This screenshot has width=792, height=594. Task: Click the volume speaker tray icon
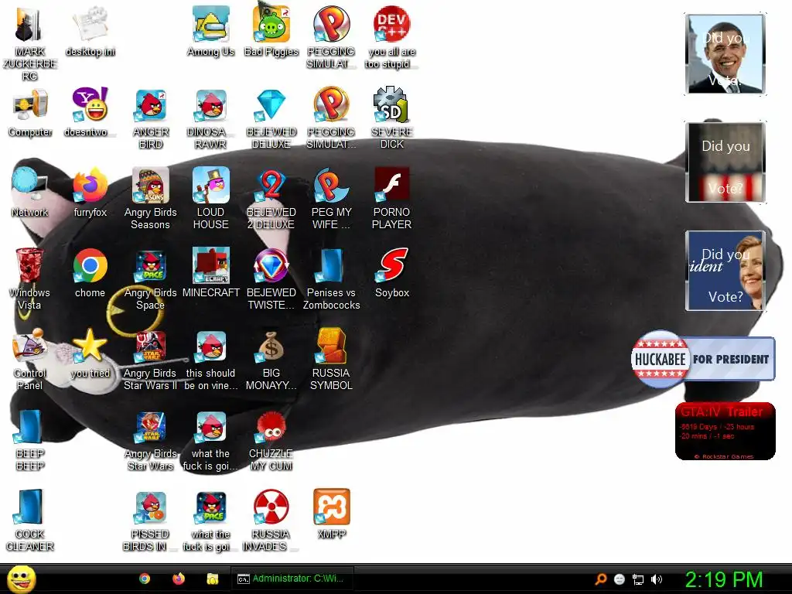657,579
